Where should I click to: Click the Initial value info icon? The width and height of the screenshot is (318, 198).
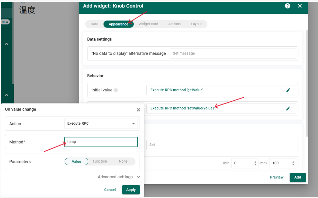(x=116, y=90)
